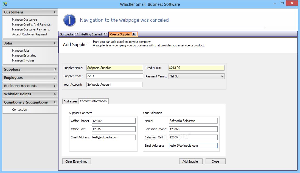Screen dimensions: 300x173
Task: Open Manage Invoices
Action: coord(23,60)
